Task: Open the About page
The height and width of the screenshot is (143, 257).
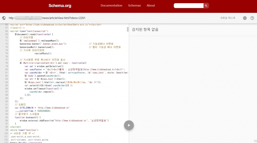Action: pyautogui.click(x=151, y=5)
